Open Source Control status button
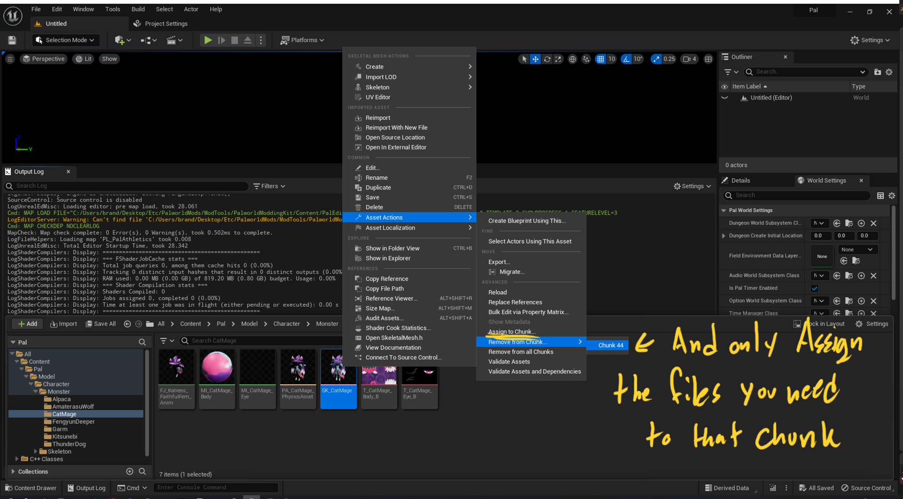 (x=866, y=488)
